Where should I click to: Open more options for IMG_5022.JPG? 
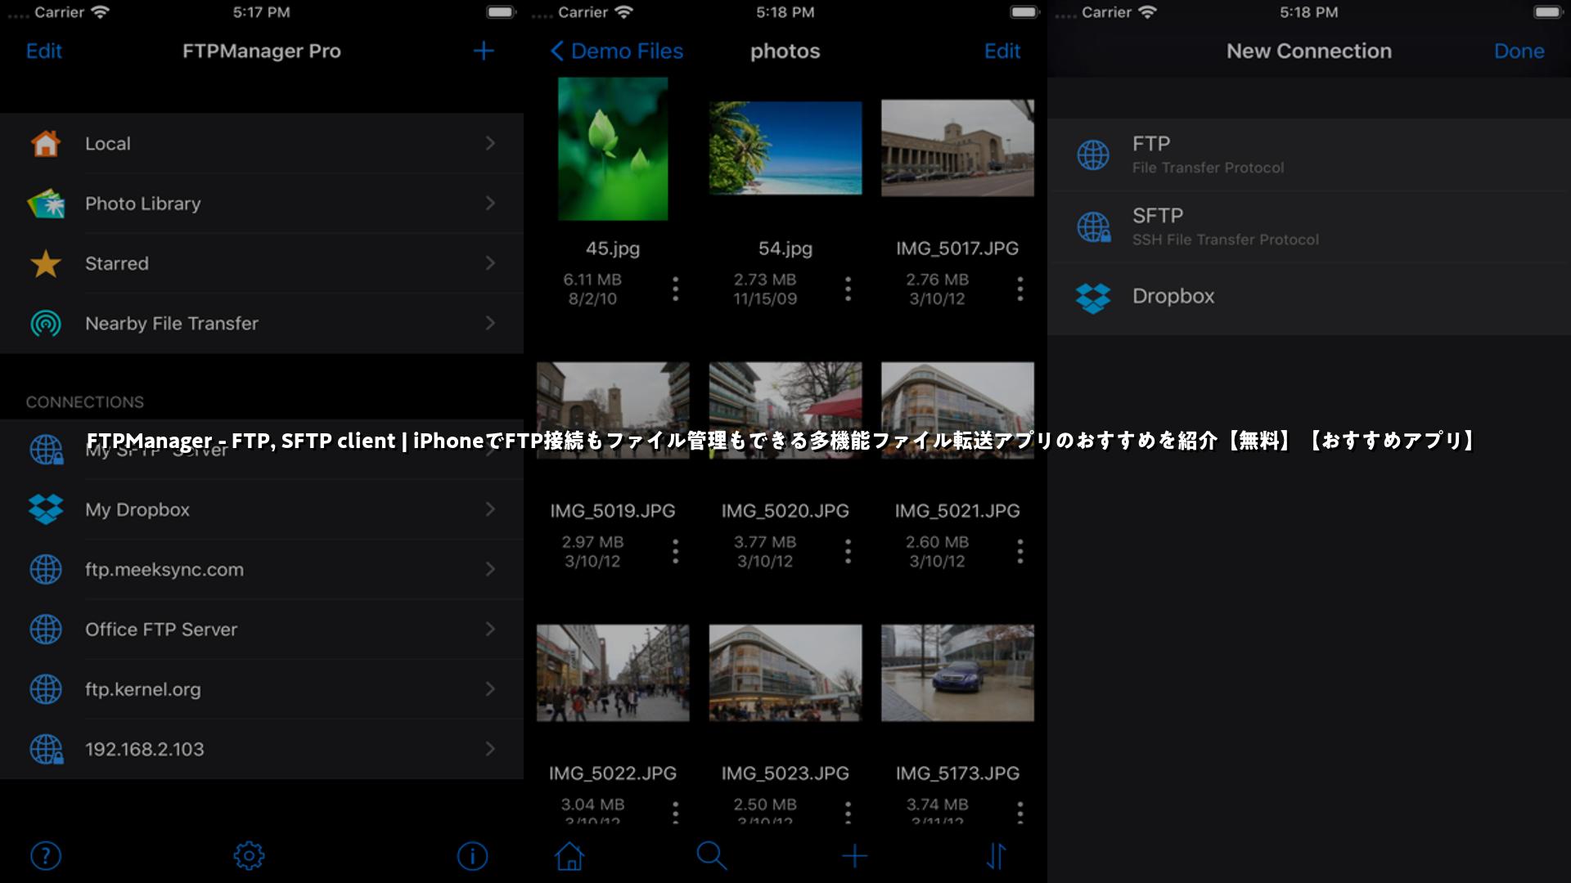pyautogui.click(x=675, y=812)
